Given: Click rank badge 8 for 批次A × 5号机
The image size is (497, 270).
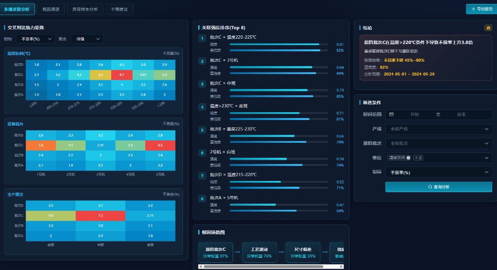Looking at the screenshot, I should [x=202, y=199].
